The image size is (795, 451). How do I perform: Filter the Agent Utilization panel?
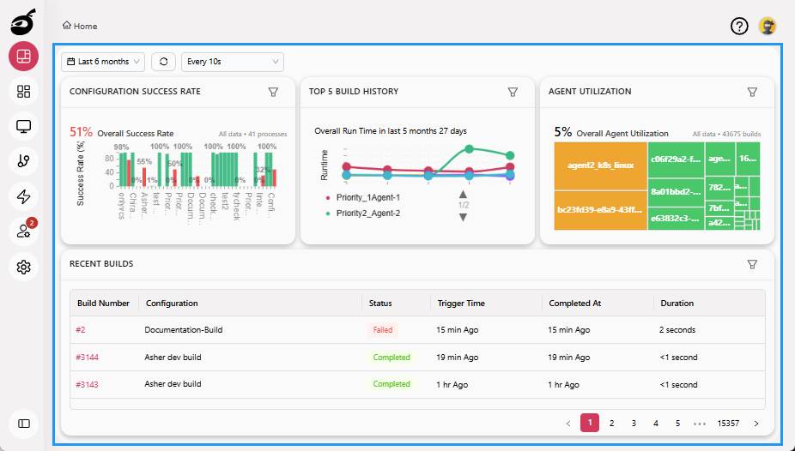pyautogui.click(x=752, y=92)
